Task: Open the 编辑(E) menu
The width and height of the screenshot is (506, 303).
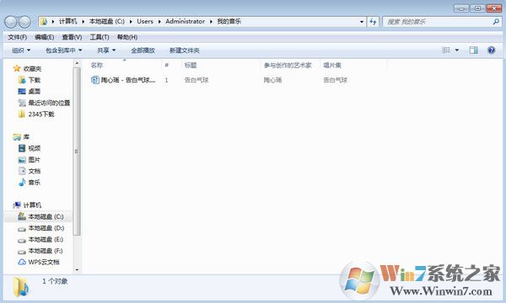Action: (x=44, y=37)
